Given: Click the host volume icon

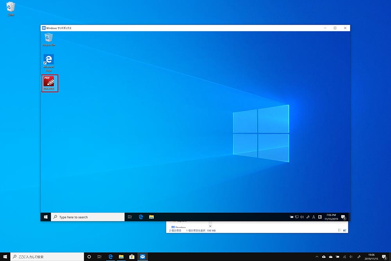Looking at the screenshot, I should tap(351, 257).
